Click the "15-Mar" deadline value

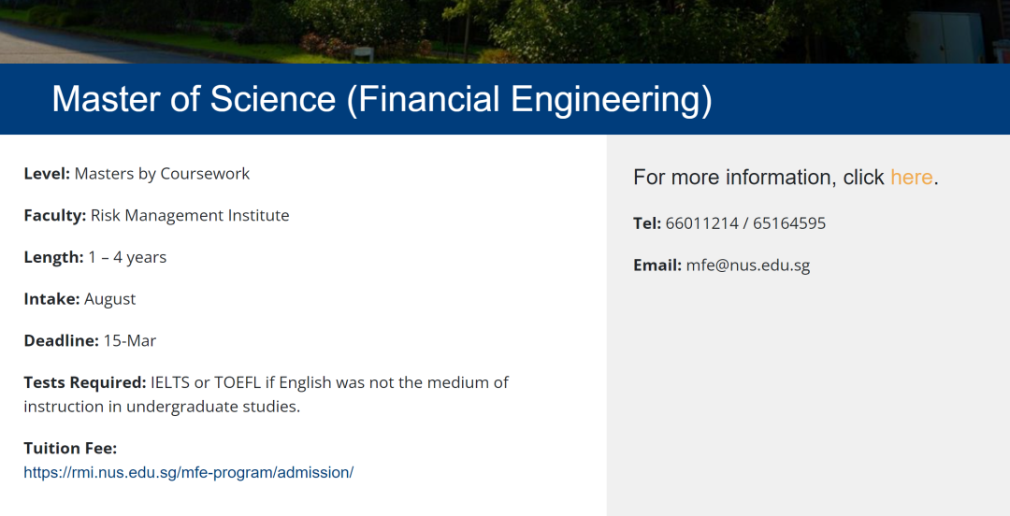[x=129, y=340]
